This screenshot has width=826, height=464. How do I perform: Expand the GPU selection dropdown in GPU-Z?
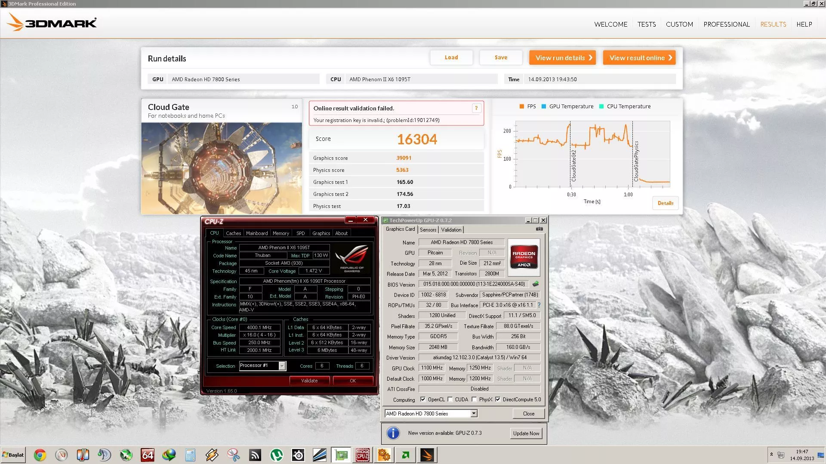click(x=474, y=414)
